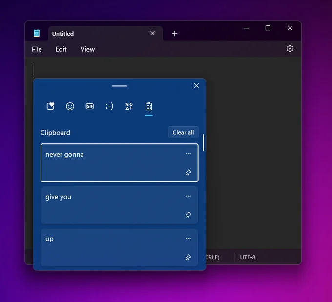Close the Untitled tab
332x302 pixels.
[x=152, y=33]
